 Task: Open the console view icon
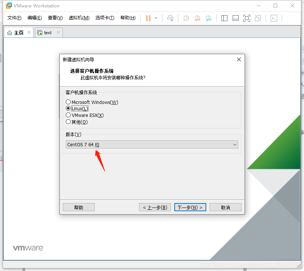click(274, 18)
